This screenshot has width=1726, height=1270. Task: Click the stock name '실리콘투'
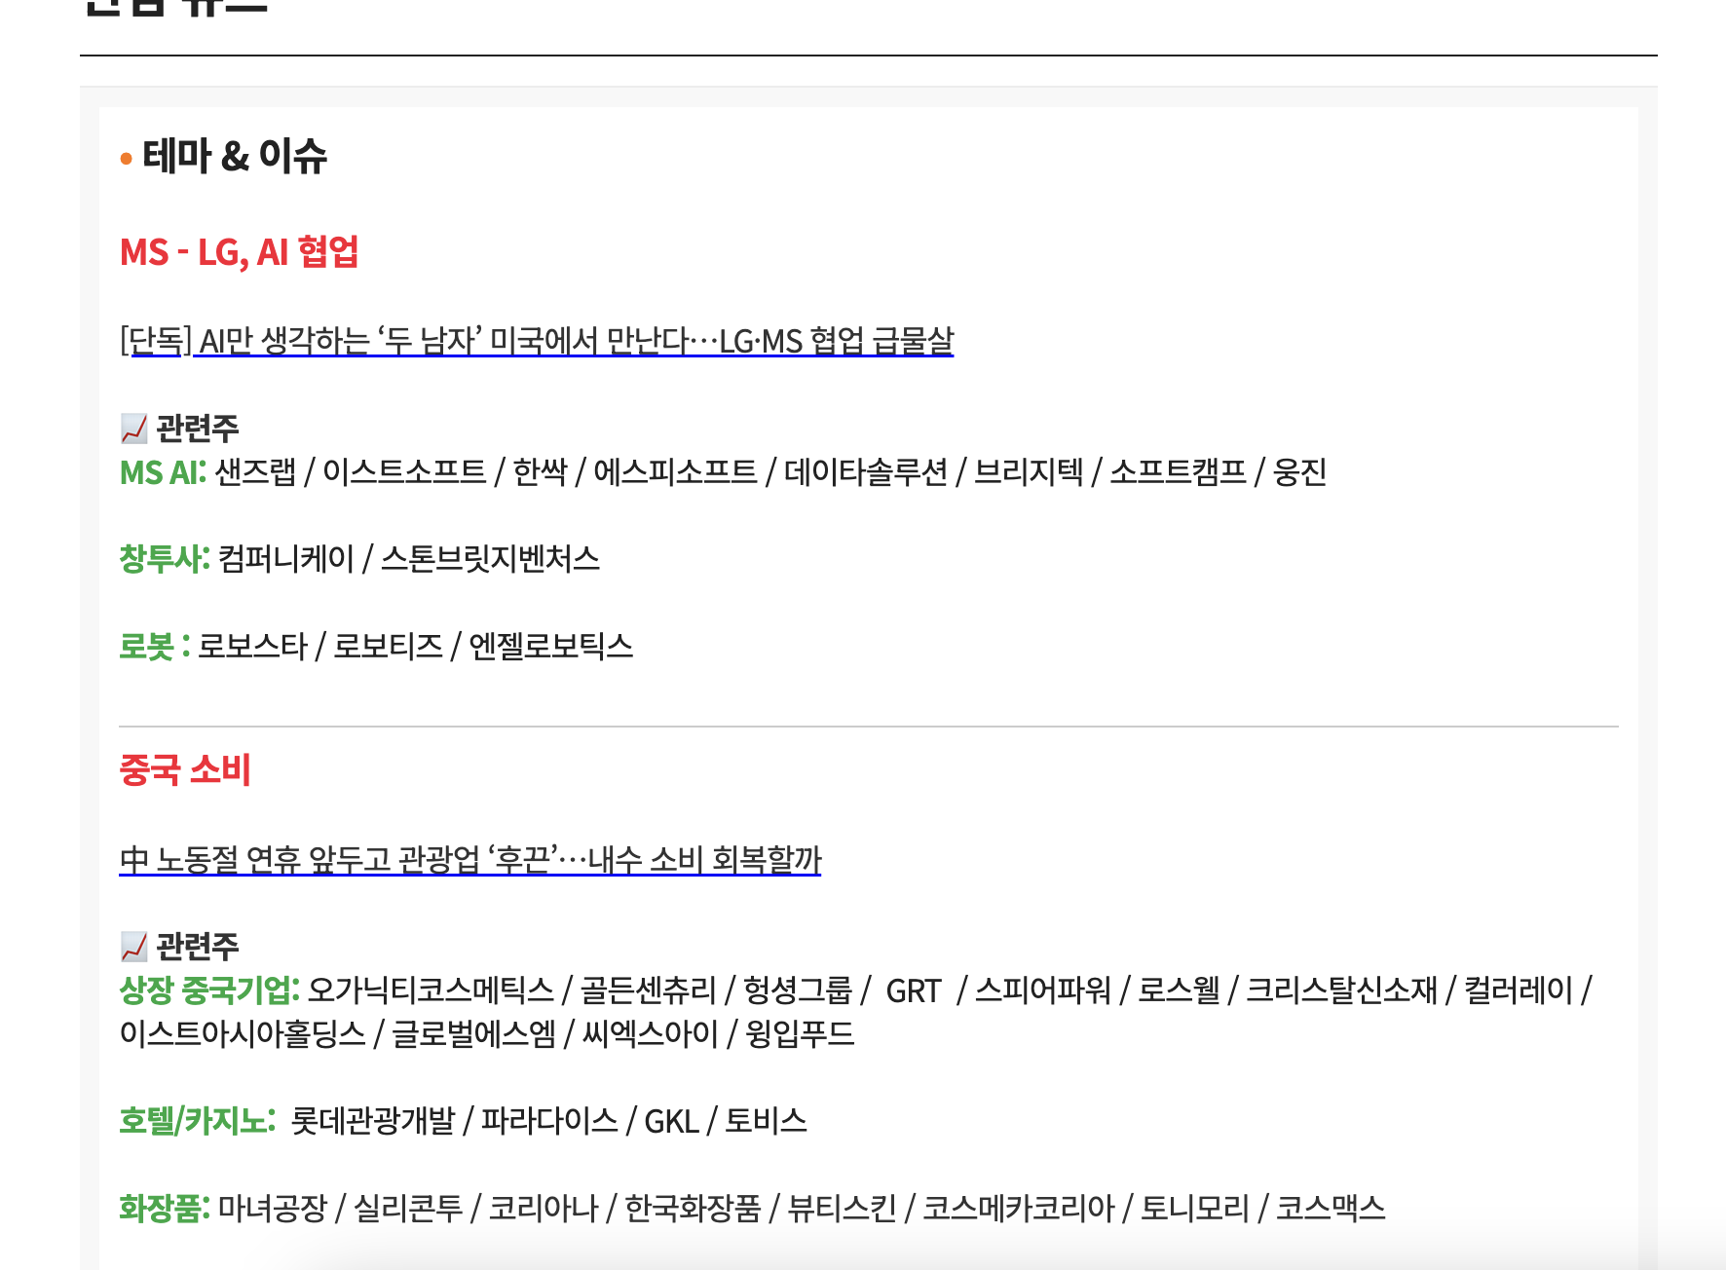click(408, 1209)
